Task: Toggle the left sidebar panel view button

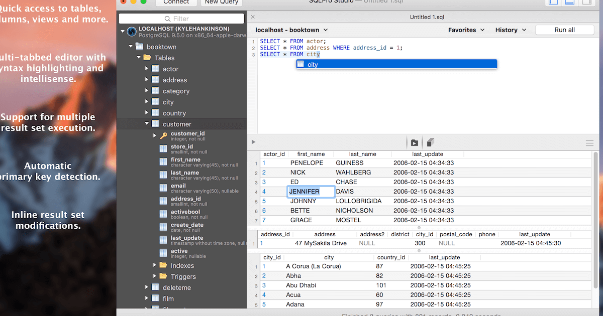Action: (553, 3)
